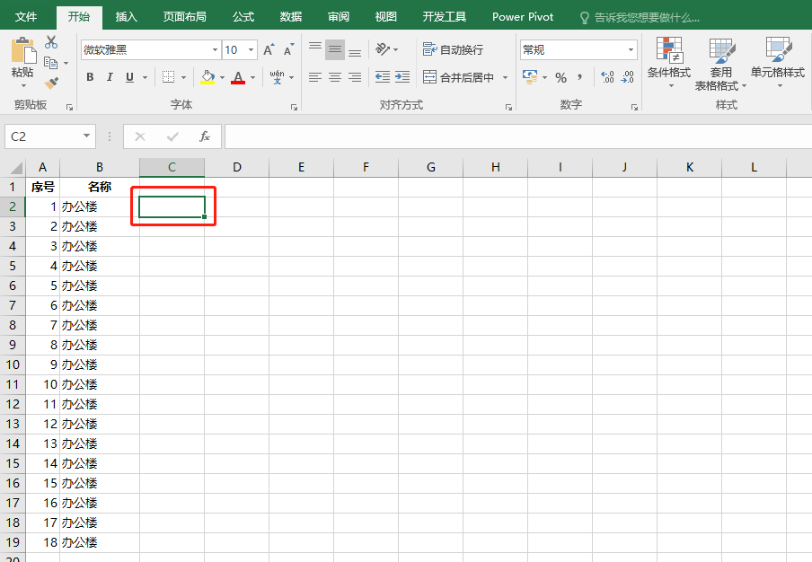Select the Format Painter brush

coord(51,83)
